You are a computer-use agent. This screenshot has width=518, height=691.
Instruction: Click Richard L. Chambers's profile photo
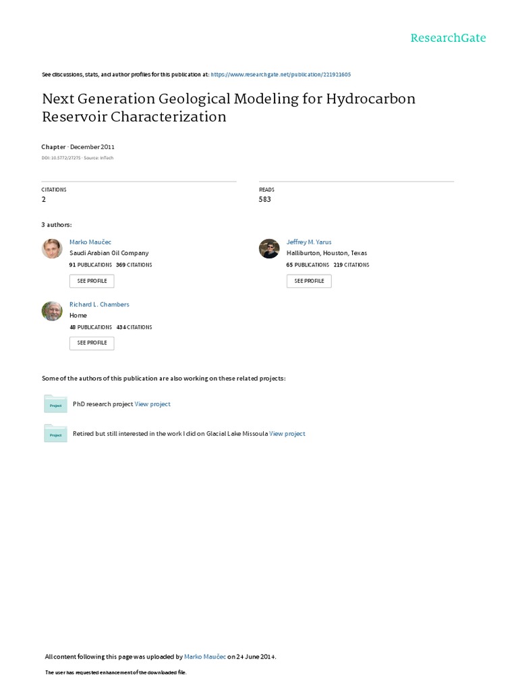[x=52, y=310]
